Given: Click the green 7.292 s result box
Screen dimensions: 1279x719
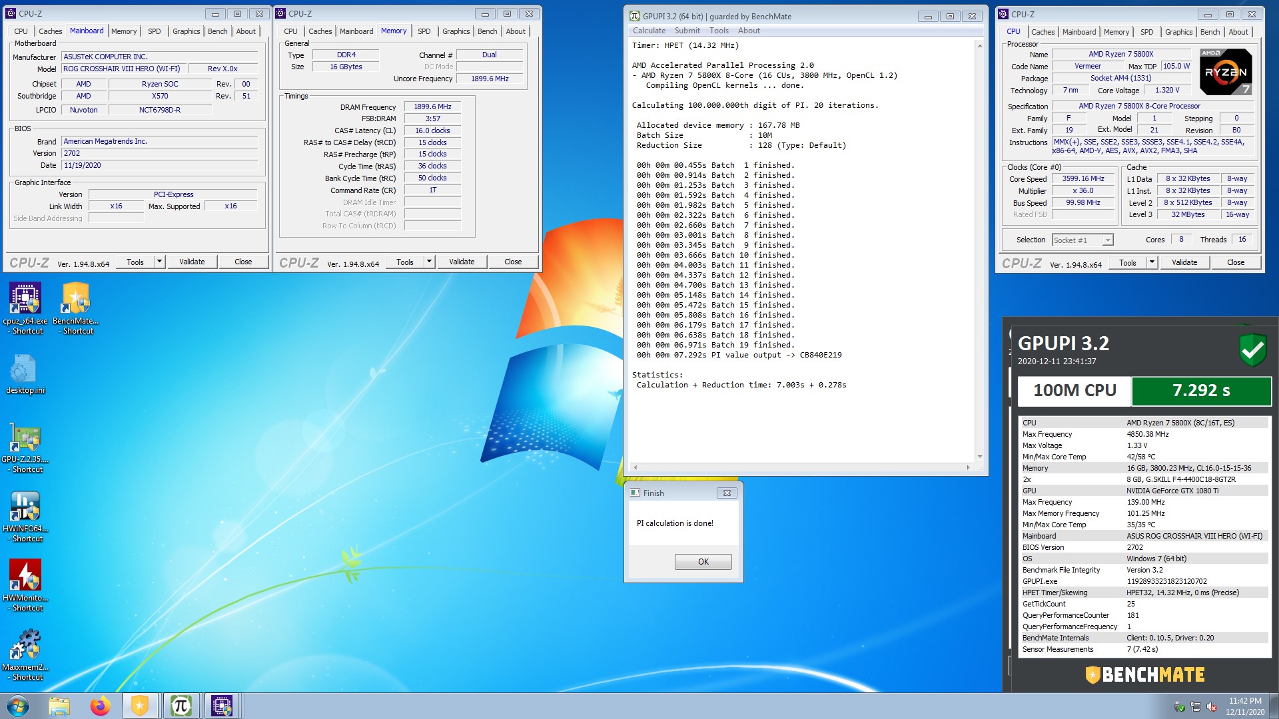Looking at the screenshot, I should point(1201,391).
